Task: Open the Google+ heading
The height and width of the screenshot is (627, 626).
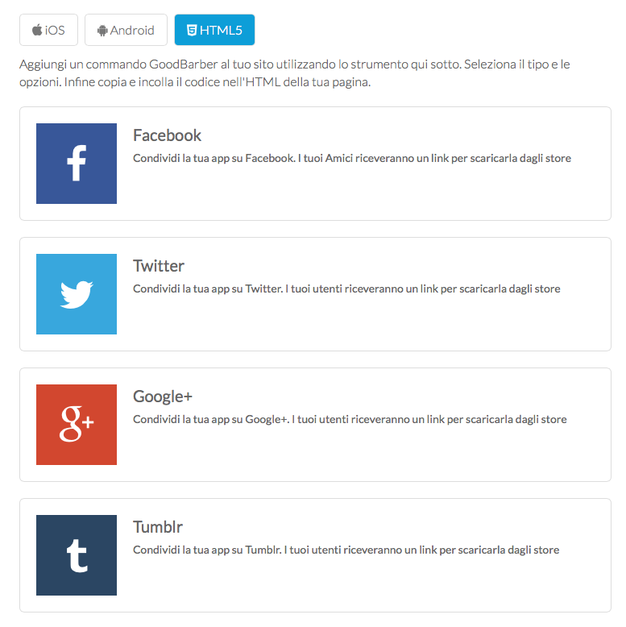Action: coord(163,397)
